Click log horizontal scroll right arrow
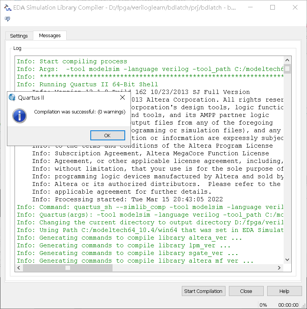The width and height of the screenshot is (307, 309). point(279,268)
